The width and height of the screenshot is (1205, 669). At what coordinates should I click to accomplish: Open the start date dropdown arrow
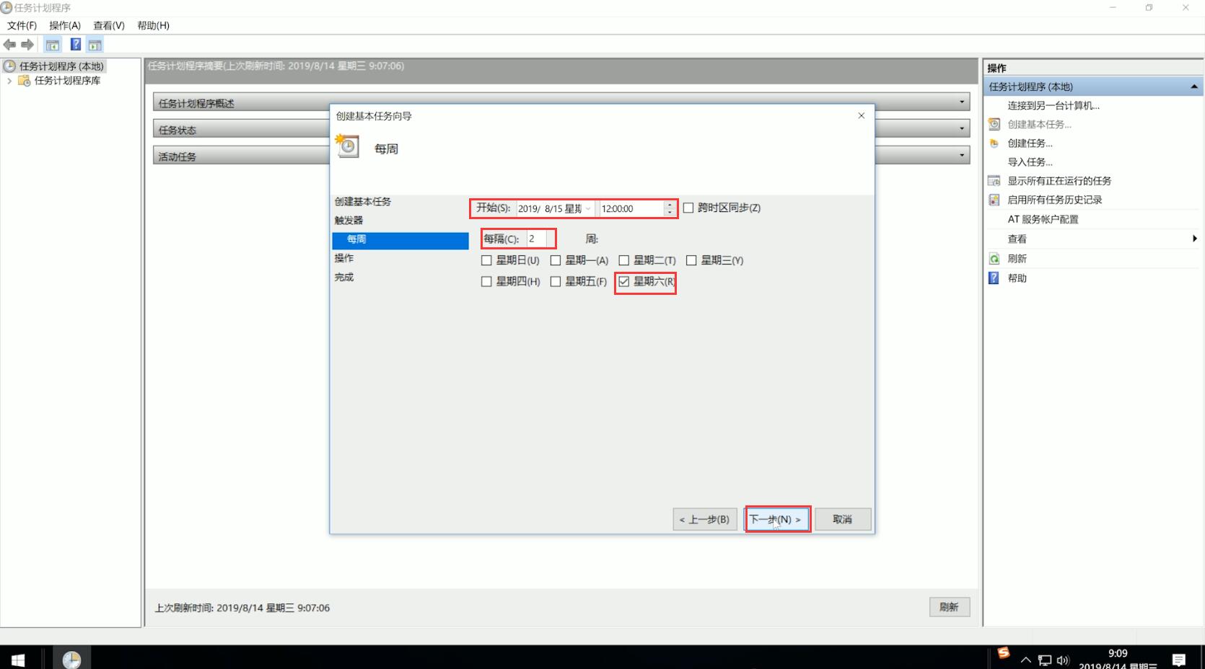pyautogui.click(x=588, y=208)
